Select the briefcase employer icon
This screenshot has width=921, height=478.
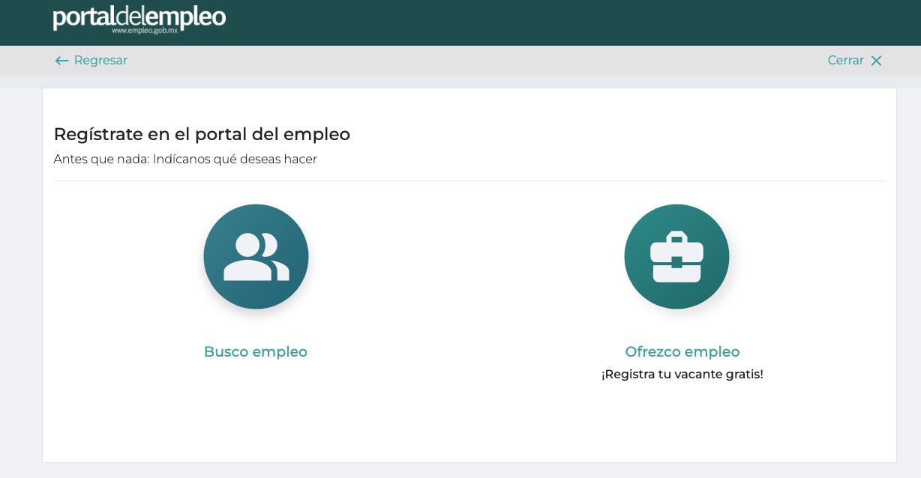click(x=676, y=256)
